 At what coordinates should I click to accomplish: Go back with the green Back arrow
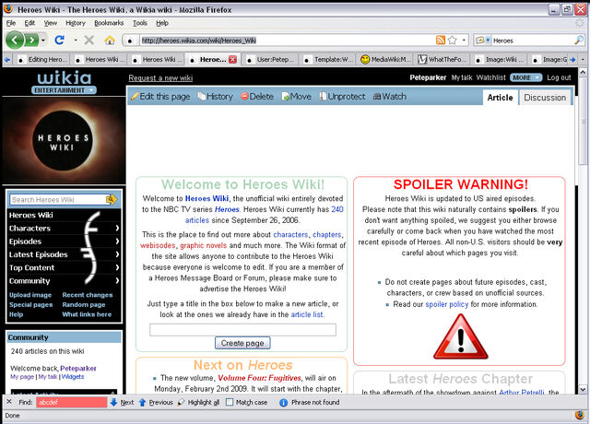15,40
